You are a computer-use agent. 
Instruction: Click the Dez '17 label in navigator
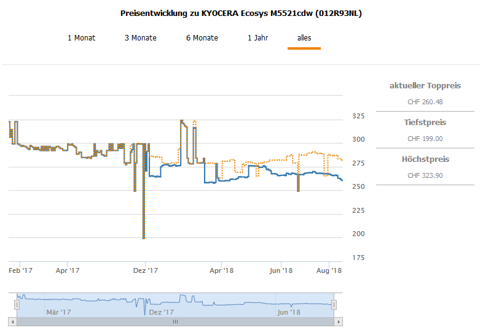coord(161,312)
